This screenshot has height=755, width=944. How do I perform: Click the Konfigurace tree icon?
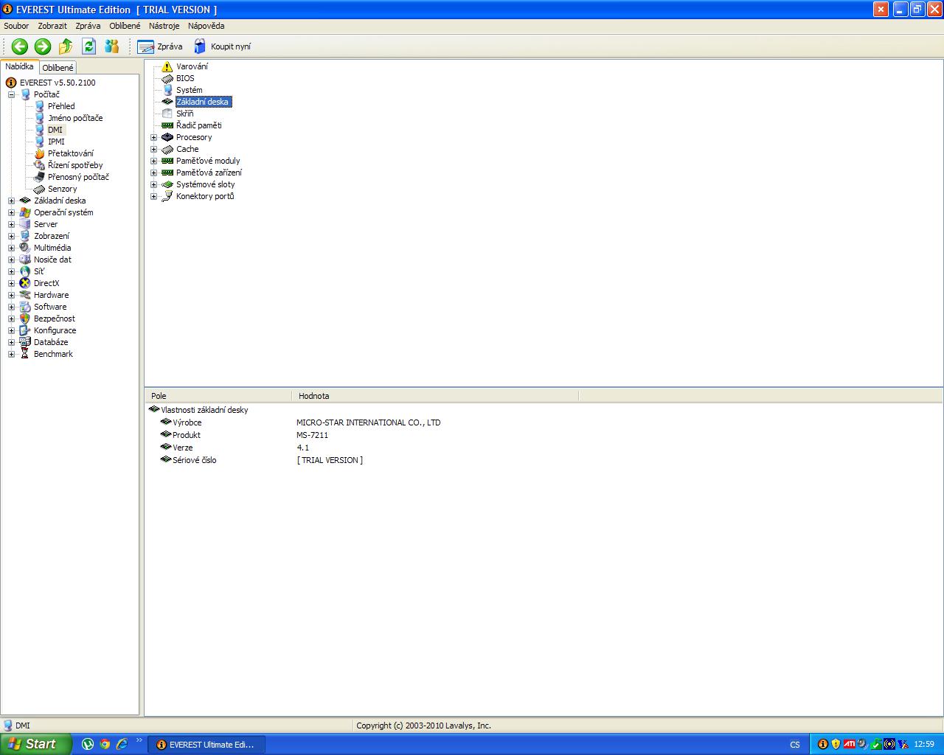pos(25,330)
